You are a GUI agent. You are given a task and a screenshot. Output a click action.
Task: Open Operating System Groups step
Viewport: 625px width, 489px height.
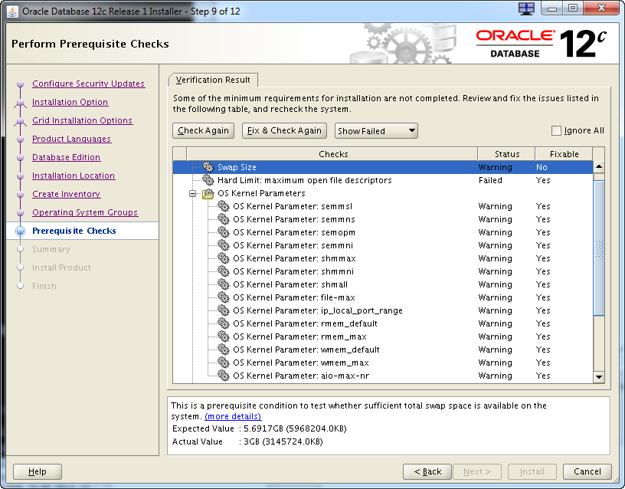[85, 212]
